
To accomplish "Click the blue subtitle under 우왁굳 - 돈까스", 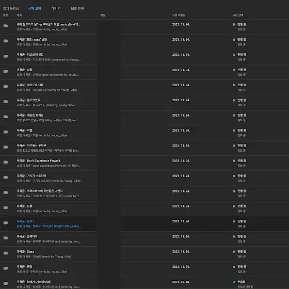I will 49,226.
